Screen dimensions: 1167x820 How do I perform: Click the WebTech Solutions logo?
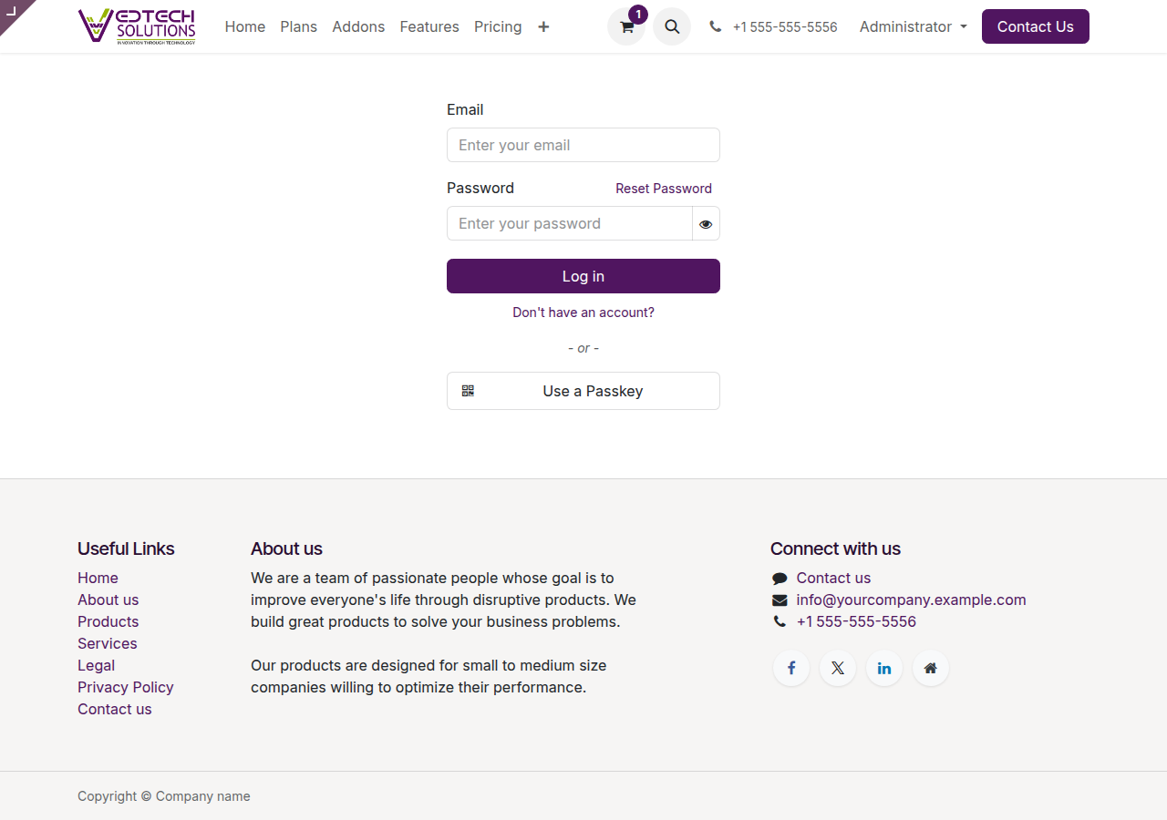click(x=137, y=26)
